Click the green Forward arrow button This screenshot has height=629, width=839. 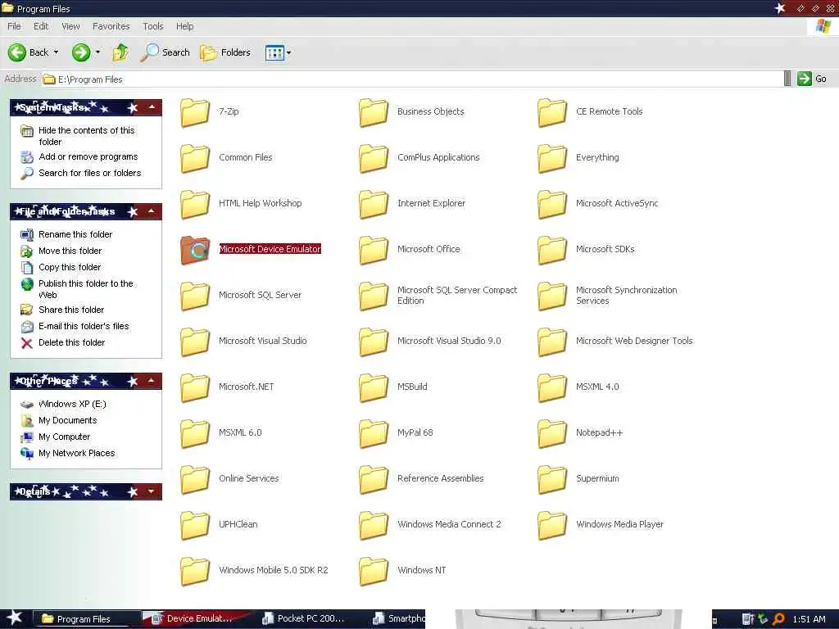[81, 52]
